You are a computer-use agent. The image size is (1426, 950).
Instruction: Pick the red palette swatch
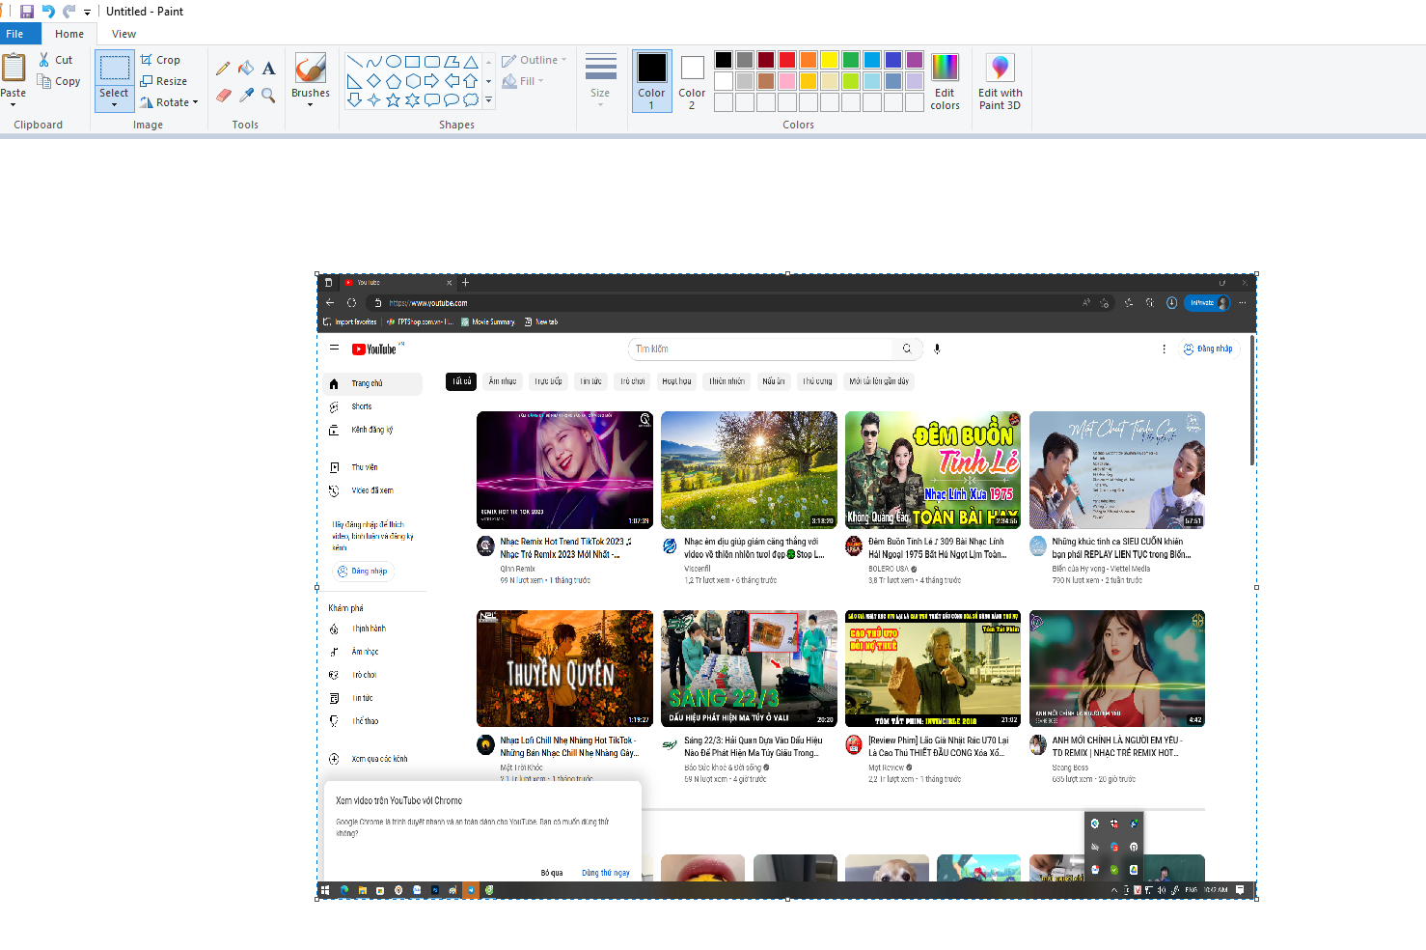[786, 60]
